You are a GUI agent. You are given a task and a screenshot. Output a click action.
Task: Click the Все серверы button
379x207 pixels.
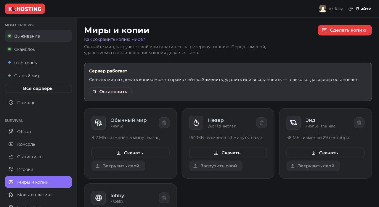38,88
